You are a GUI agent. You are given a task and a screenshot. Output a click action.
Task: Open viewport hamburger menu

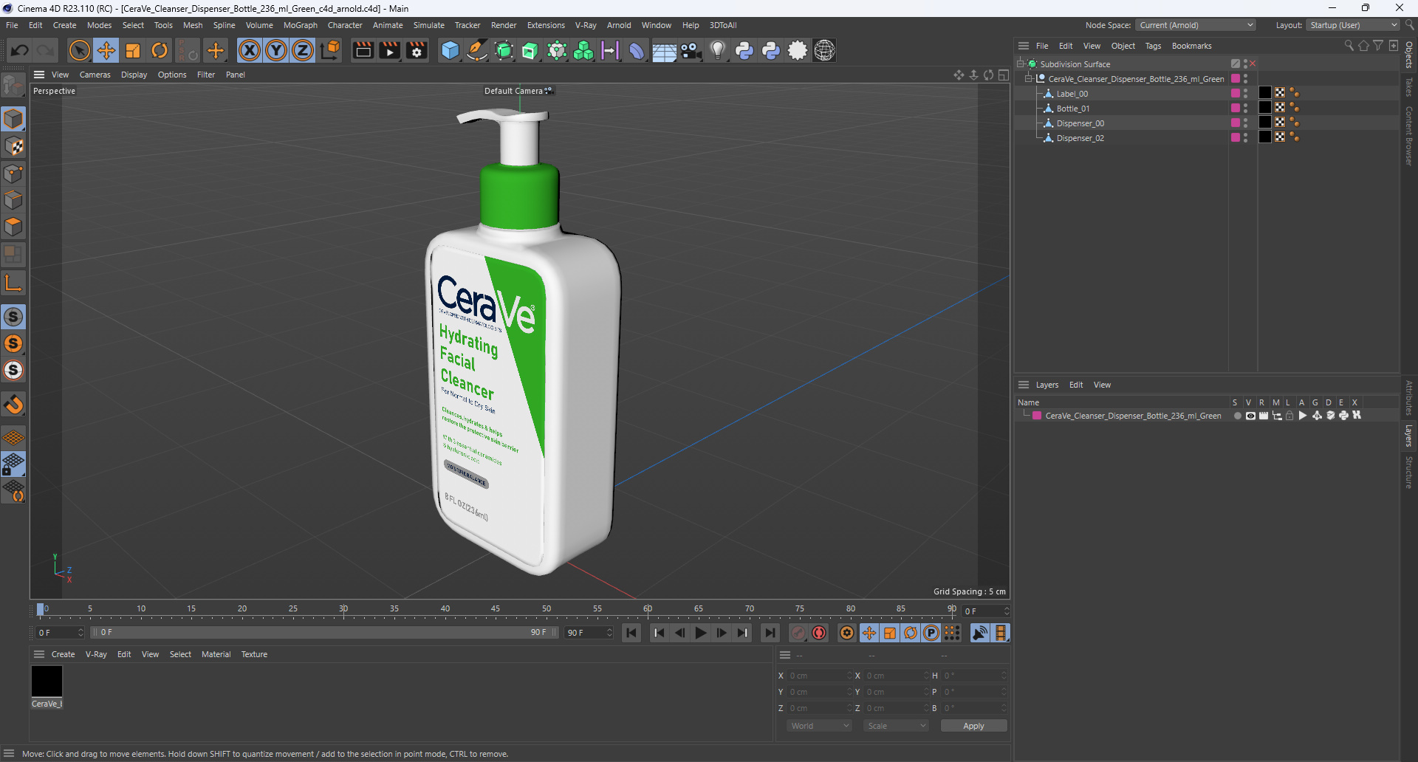tap(39, 75)
